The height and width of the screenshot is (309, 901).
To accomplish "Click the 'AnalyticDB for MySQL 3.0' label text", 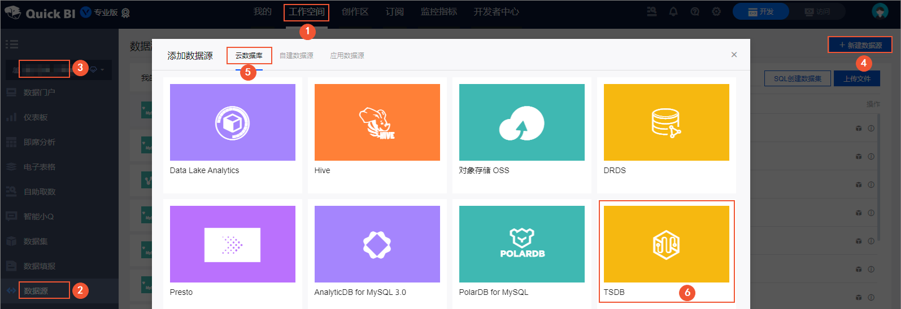I will (360, 292).
